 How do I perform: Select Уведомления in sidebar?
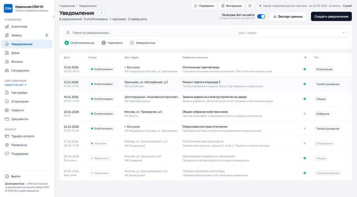pos(27,44)
